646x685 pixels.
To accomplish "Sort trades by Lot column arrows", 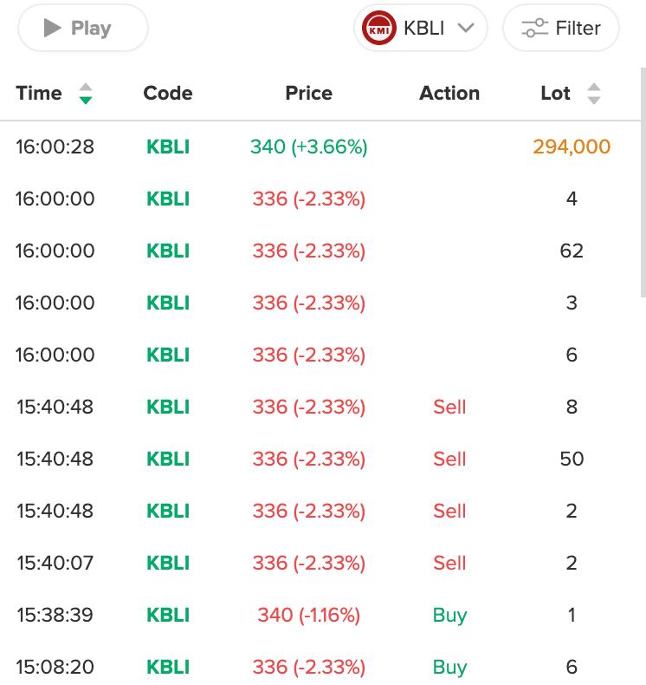I will 593,94.
